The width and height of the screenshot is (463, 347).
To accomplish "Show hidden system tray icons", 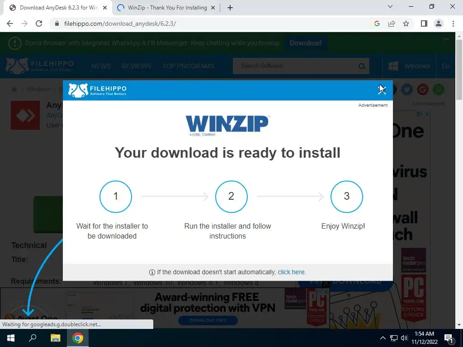I will pos(383,338).
